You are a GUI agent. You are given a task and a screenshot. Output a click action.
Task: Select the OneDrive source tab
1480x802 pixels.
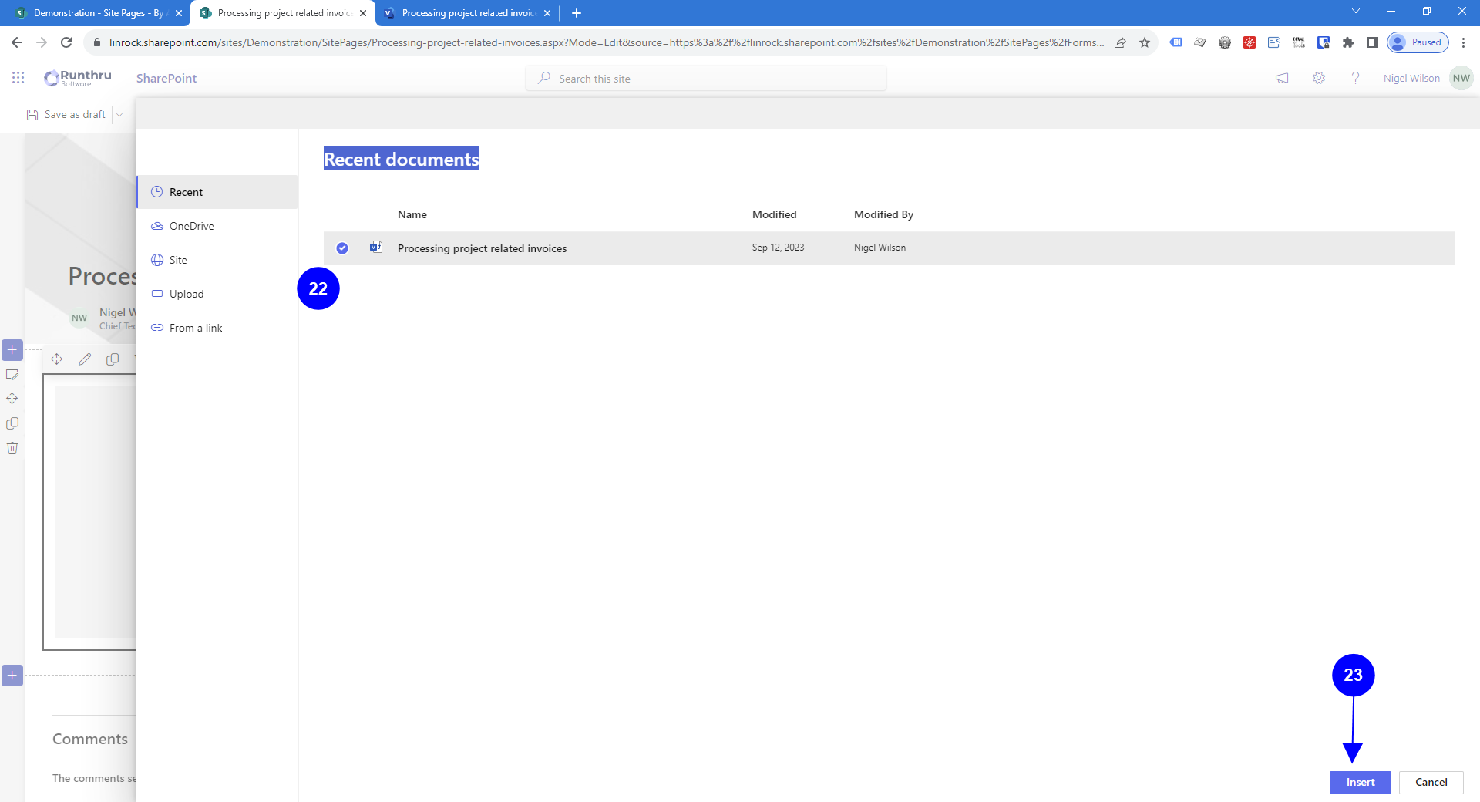(191, 226)
